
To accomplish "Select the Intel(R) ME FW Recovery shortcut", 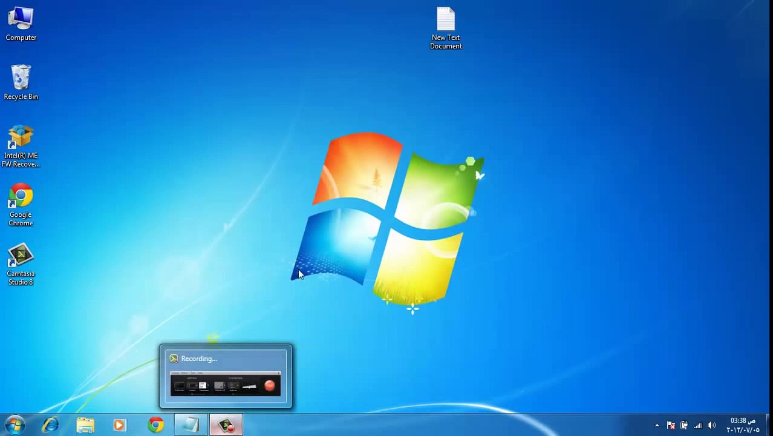I will tap(21, 146).
